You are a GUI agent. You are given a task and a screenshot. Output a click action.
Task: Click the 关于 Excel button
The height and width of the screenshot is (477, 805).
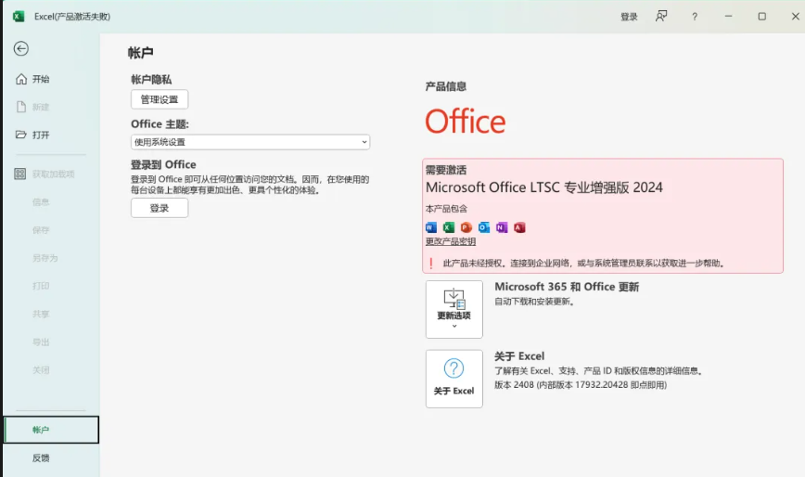point(454,379)
